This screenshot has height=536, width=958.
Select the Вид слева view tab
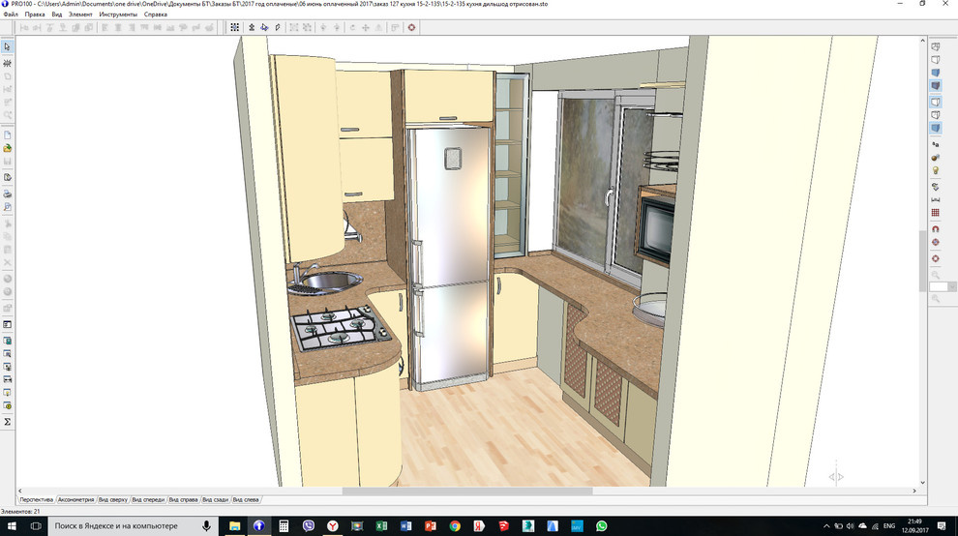(x=247, y=500)
